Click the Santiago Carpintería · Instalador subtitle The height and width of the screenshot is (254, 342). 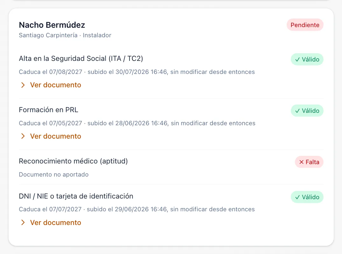click(65, 35)
